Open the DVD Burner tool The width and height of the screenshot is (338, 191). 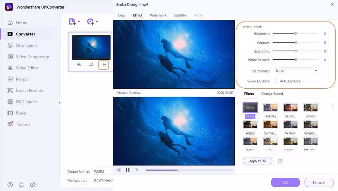click(x=22, y=101)
